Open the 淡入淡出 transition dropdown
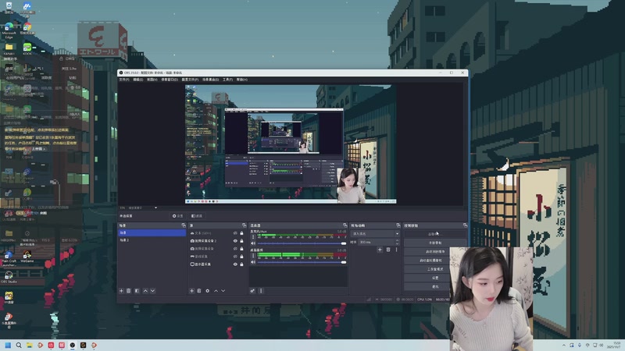The width and height of the screenshot is (625, 351). click(375, 233)
